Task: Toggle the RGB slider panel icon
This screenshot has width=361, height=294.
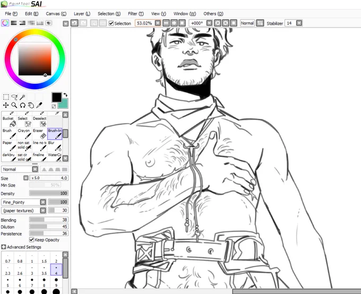Action: click(x=14, y=23)
